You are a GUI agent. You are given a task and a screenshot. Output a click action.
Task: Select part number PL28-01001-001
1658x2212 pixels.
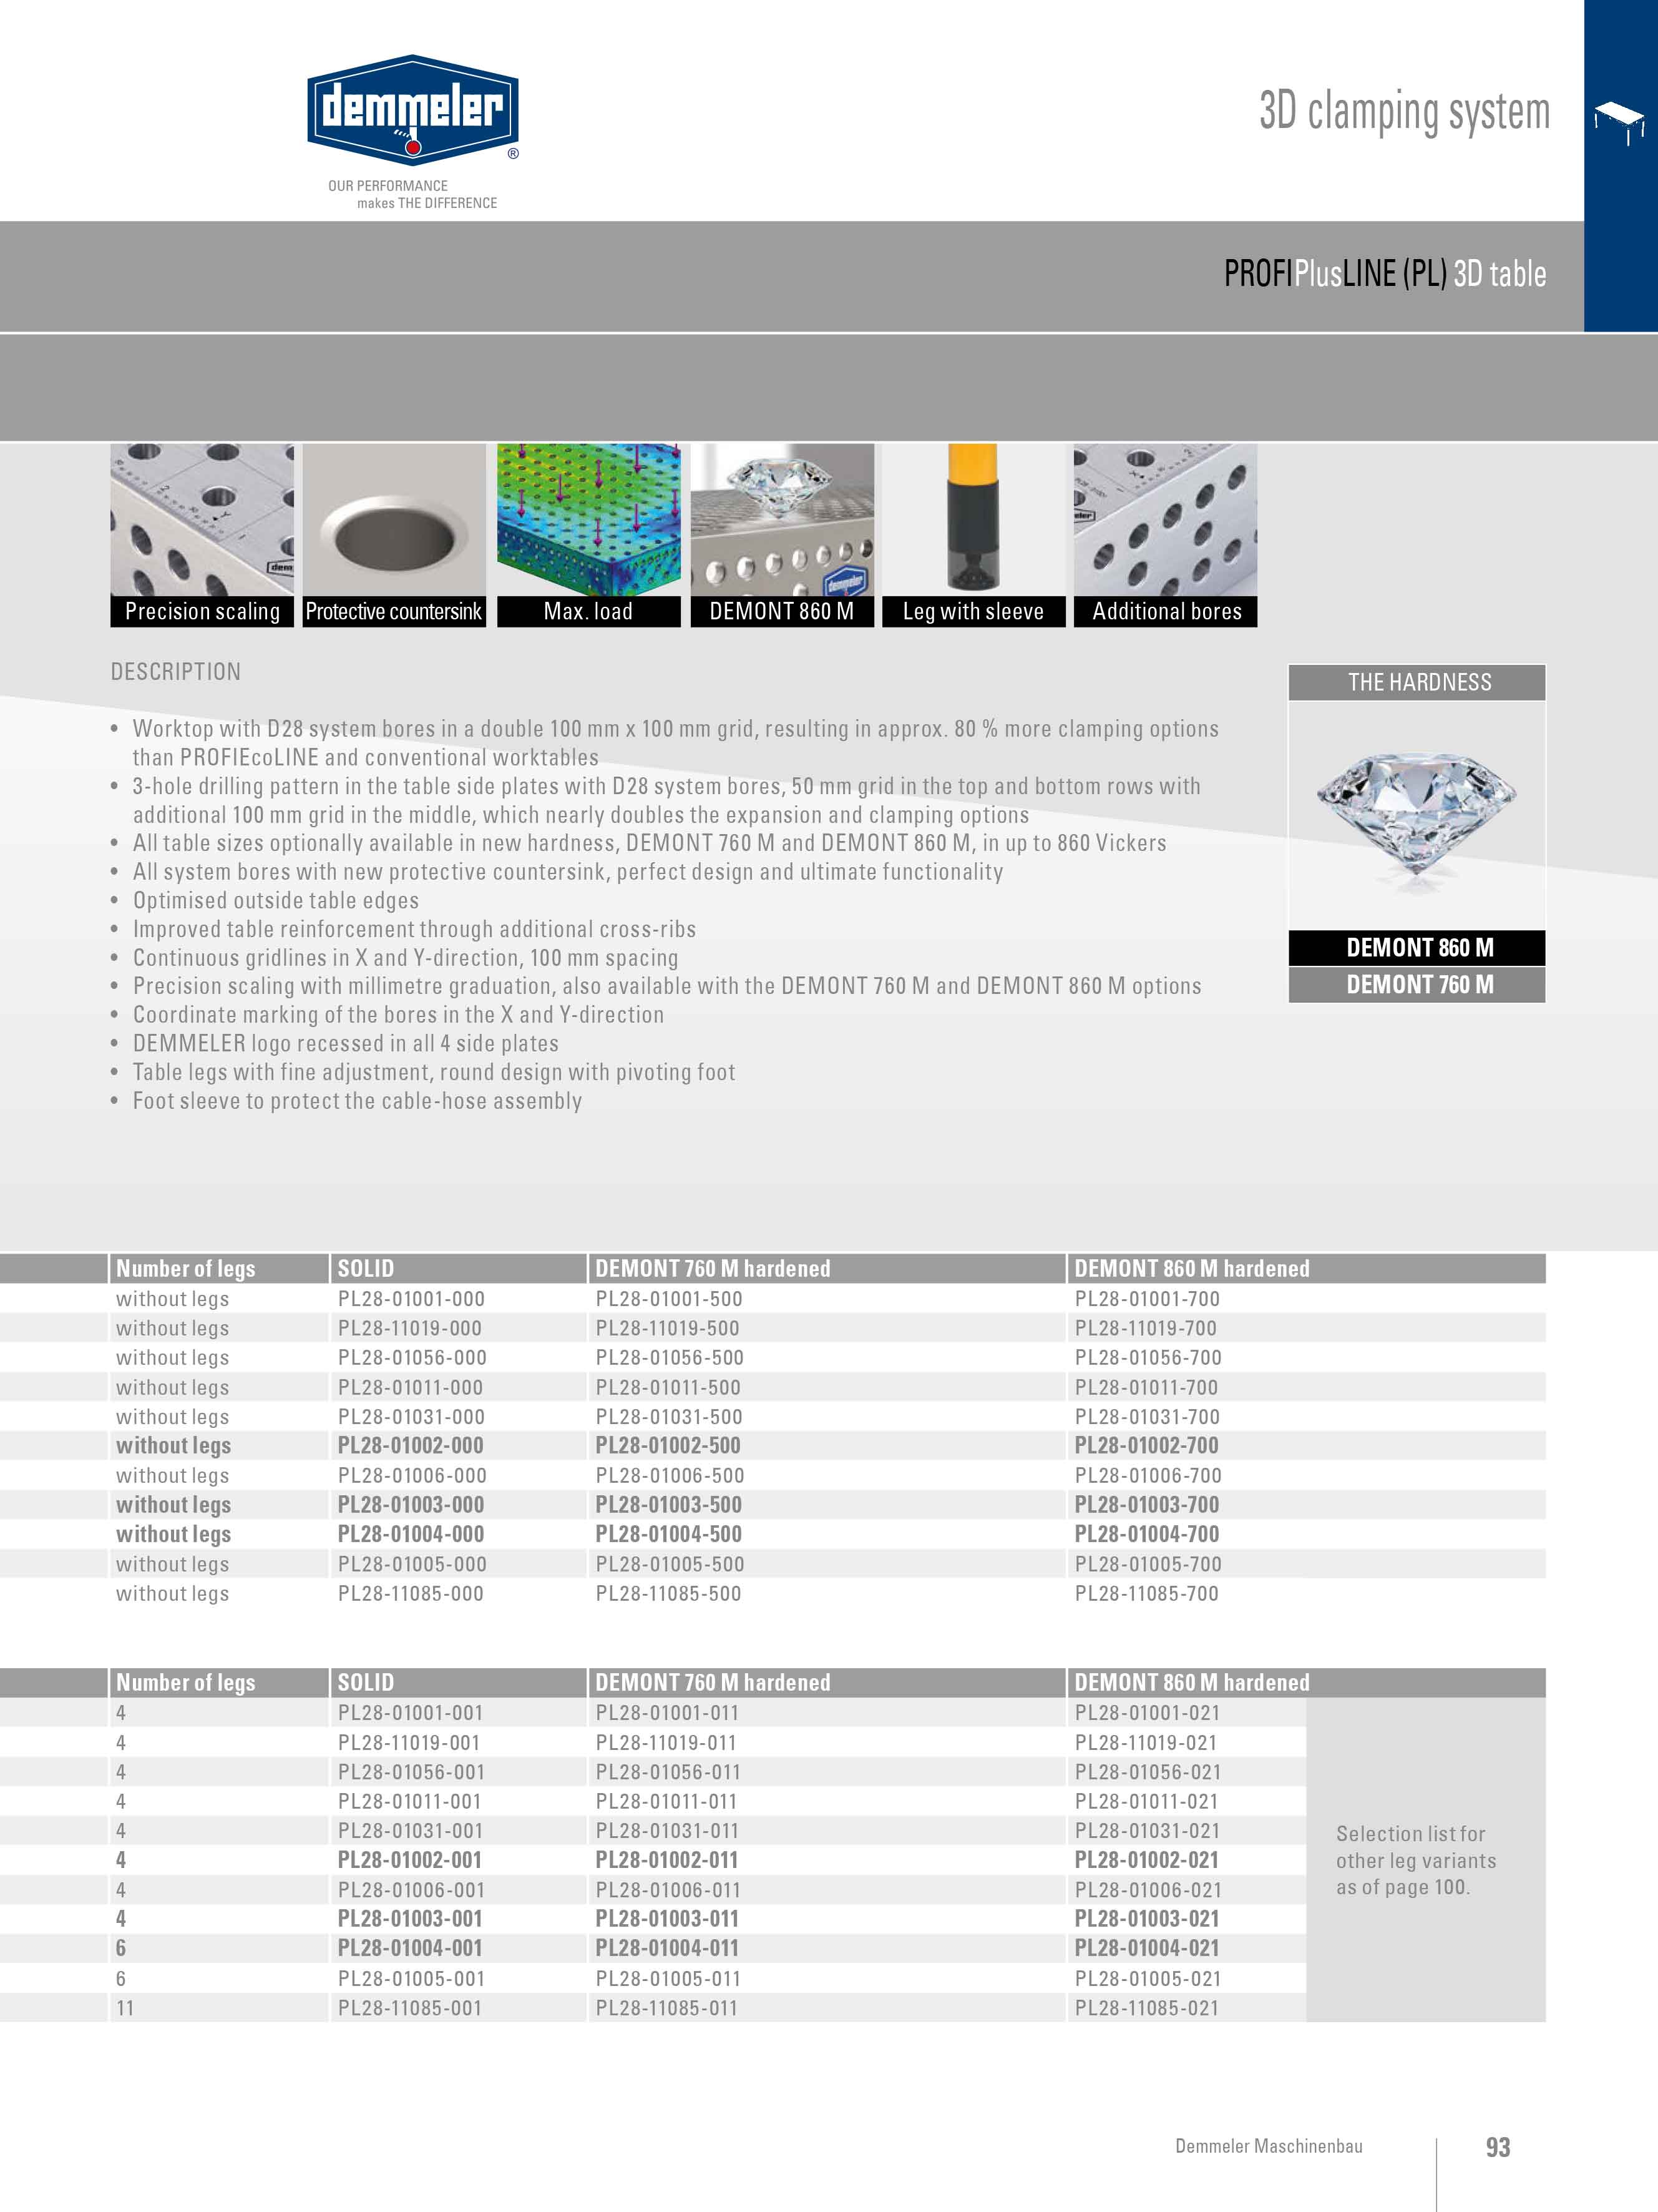click(411, 1713)
